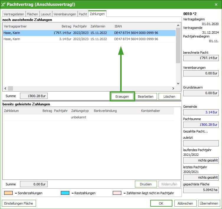Click the Erzeugen button
Image resolution: width=222 pixels, height=209 pixels.
pyautogui.click(x=122, y=97)
